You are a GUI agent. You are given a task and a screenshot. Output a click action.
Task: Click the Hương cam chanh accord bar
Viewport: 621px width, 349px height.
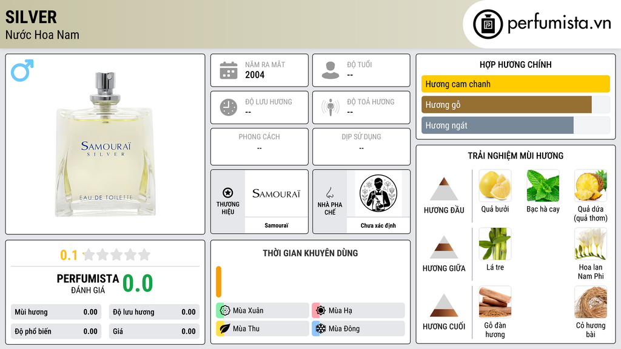pyautogui.click(x=515, y=84)
